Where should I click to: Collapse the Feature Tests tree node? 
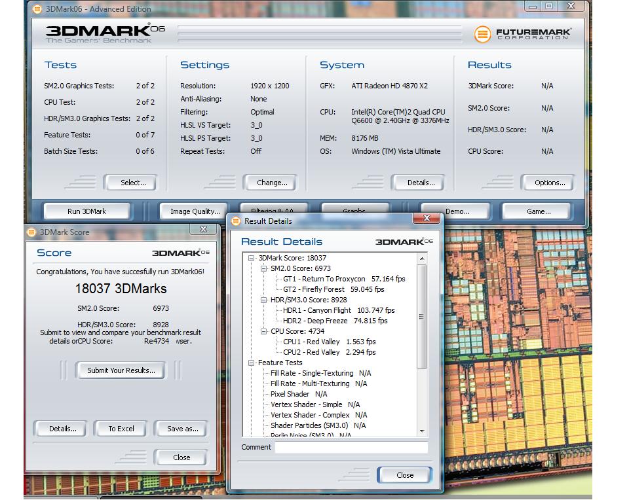click(x=252, y=363)
